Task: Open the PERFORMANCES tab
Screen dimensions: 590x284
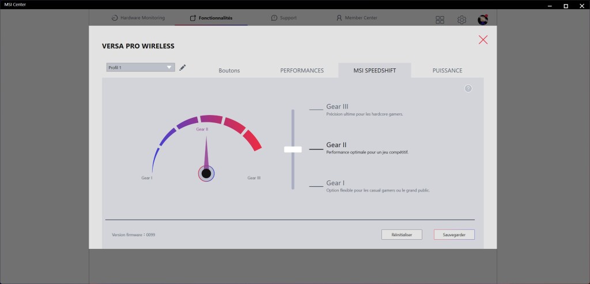Action: pyautogui.click(x=302, y=71)
